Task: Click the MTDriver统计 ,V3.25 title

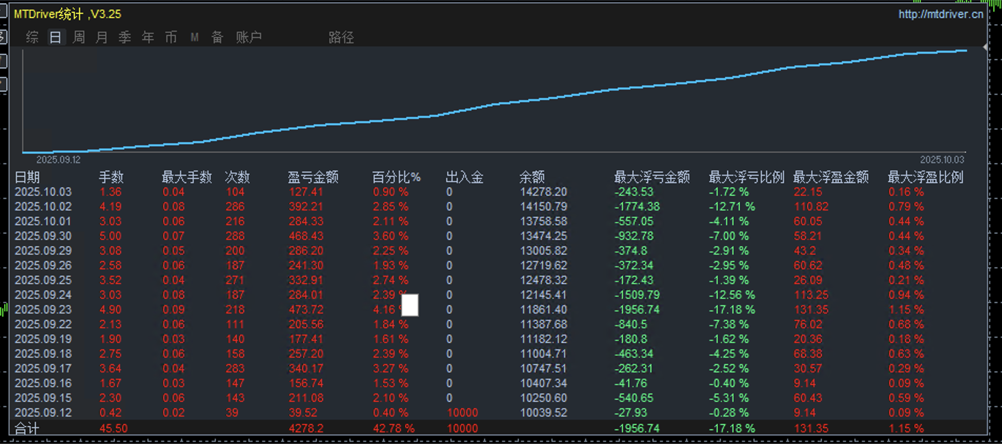Action: tap(67, 14)
